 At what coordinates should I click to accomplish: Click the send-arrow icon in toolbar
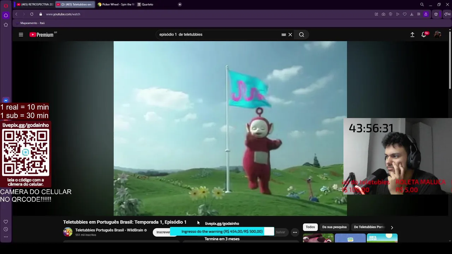398,14
